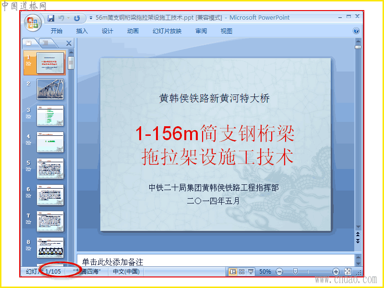Select slide 2 bridge photo thumbnail

[50, 89]
